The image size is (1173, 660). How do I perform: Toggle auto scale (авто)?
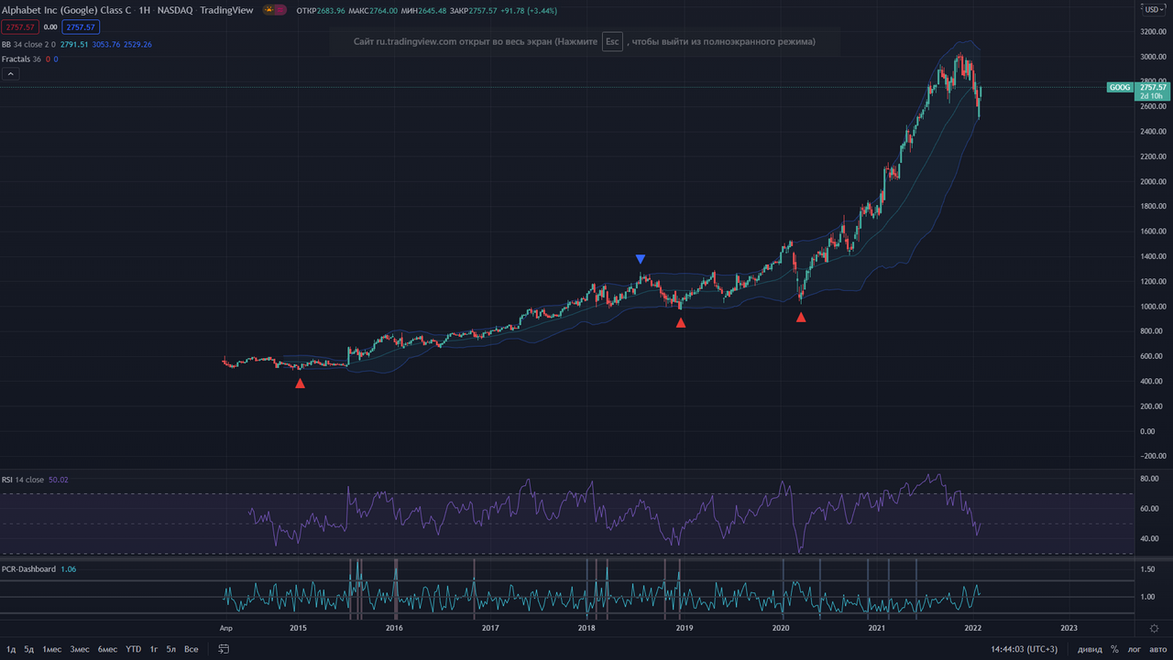1158,649
